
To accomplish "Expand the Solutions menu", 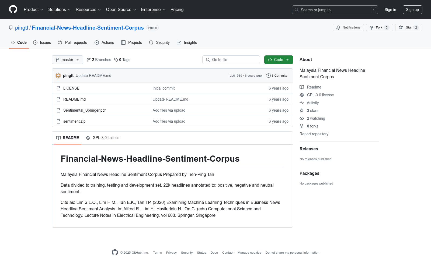I will click(60, 9).
